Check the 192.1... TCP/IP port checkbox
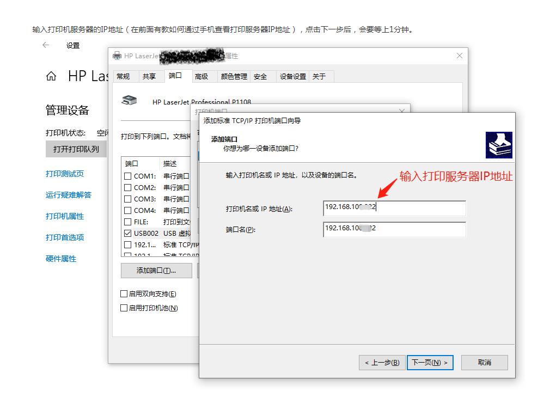 coord(127,245)
